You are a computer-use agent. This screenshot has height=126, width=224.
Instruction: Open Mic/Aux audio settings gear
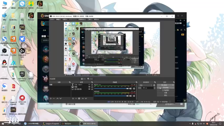[134, 88]
